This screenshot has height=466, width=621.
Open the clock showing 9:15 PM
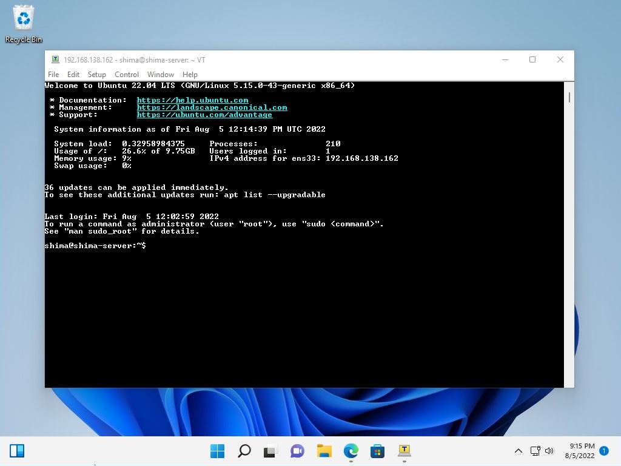pyautogui.click(x=580, y=451)
